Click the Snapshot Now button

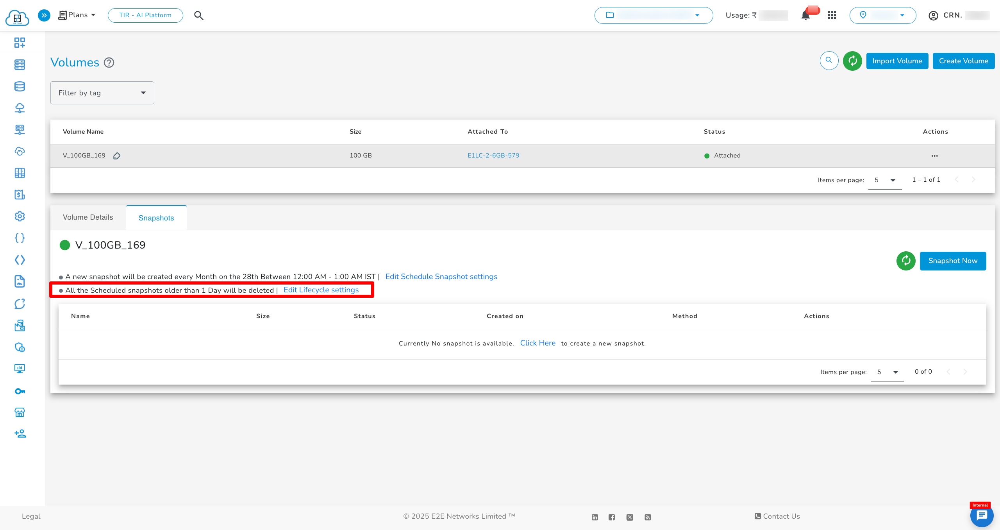pos(953,261)
